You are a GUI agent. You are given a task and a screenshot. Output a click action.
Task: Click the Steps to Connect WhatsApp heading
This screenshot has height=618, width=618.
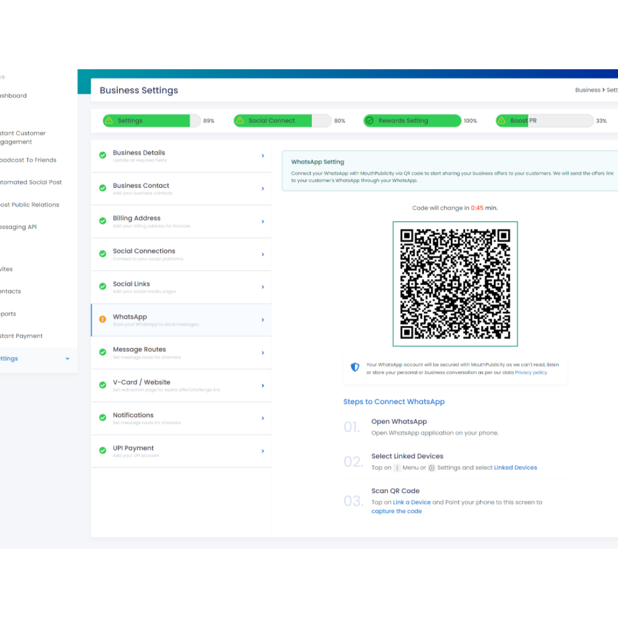point(394,402)
